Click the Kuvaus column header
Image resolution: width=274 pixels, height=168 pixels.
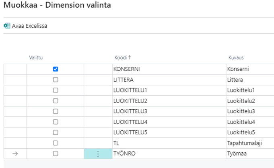(236, 58)
